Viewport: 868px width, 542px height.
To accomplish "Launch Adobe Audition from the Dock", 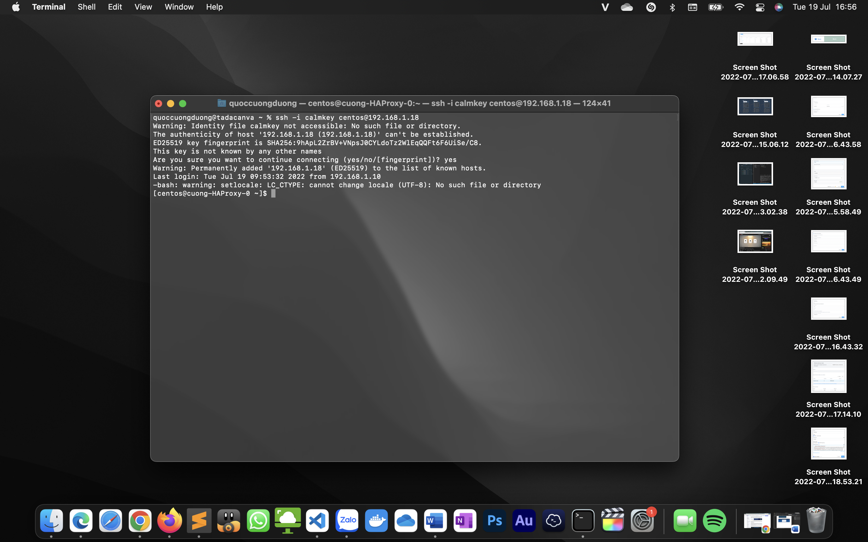I will pos(524,521).
